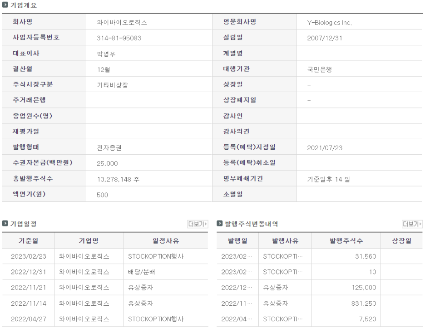
Task: Open 더보기 for the 기업일정 section
Action: [x=198, y=224]
